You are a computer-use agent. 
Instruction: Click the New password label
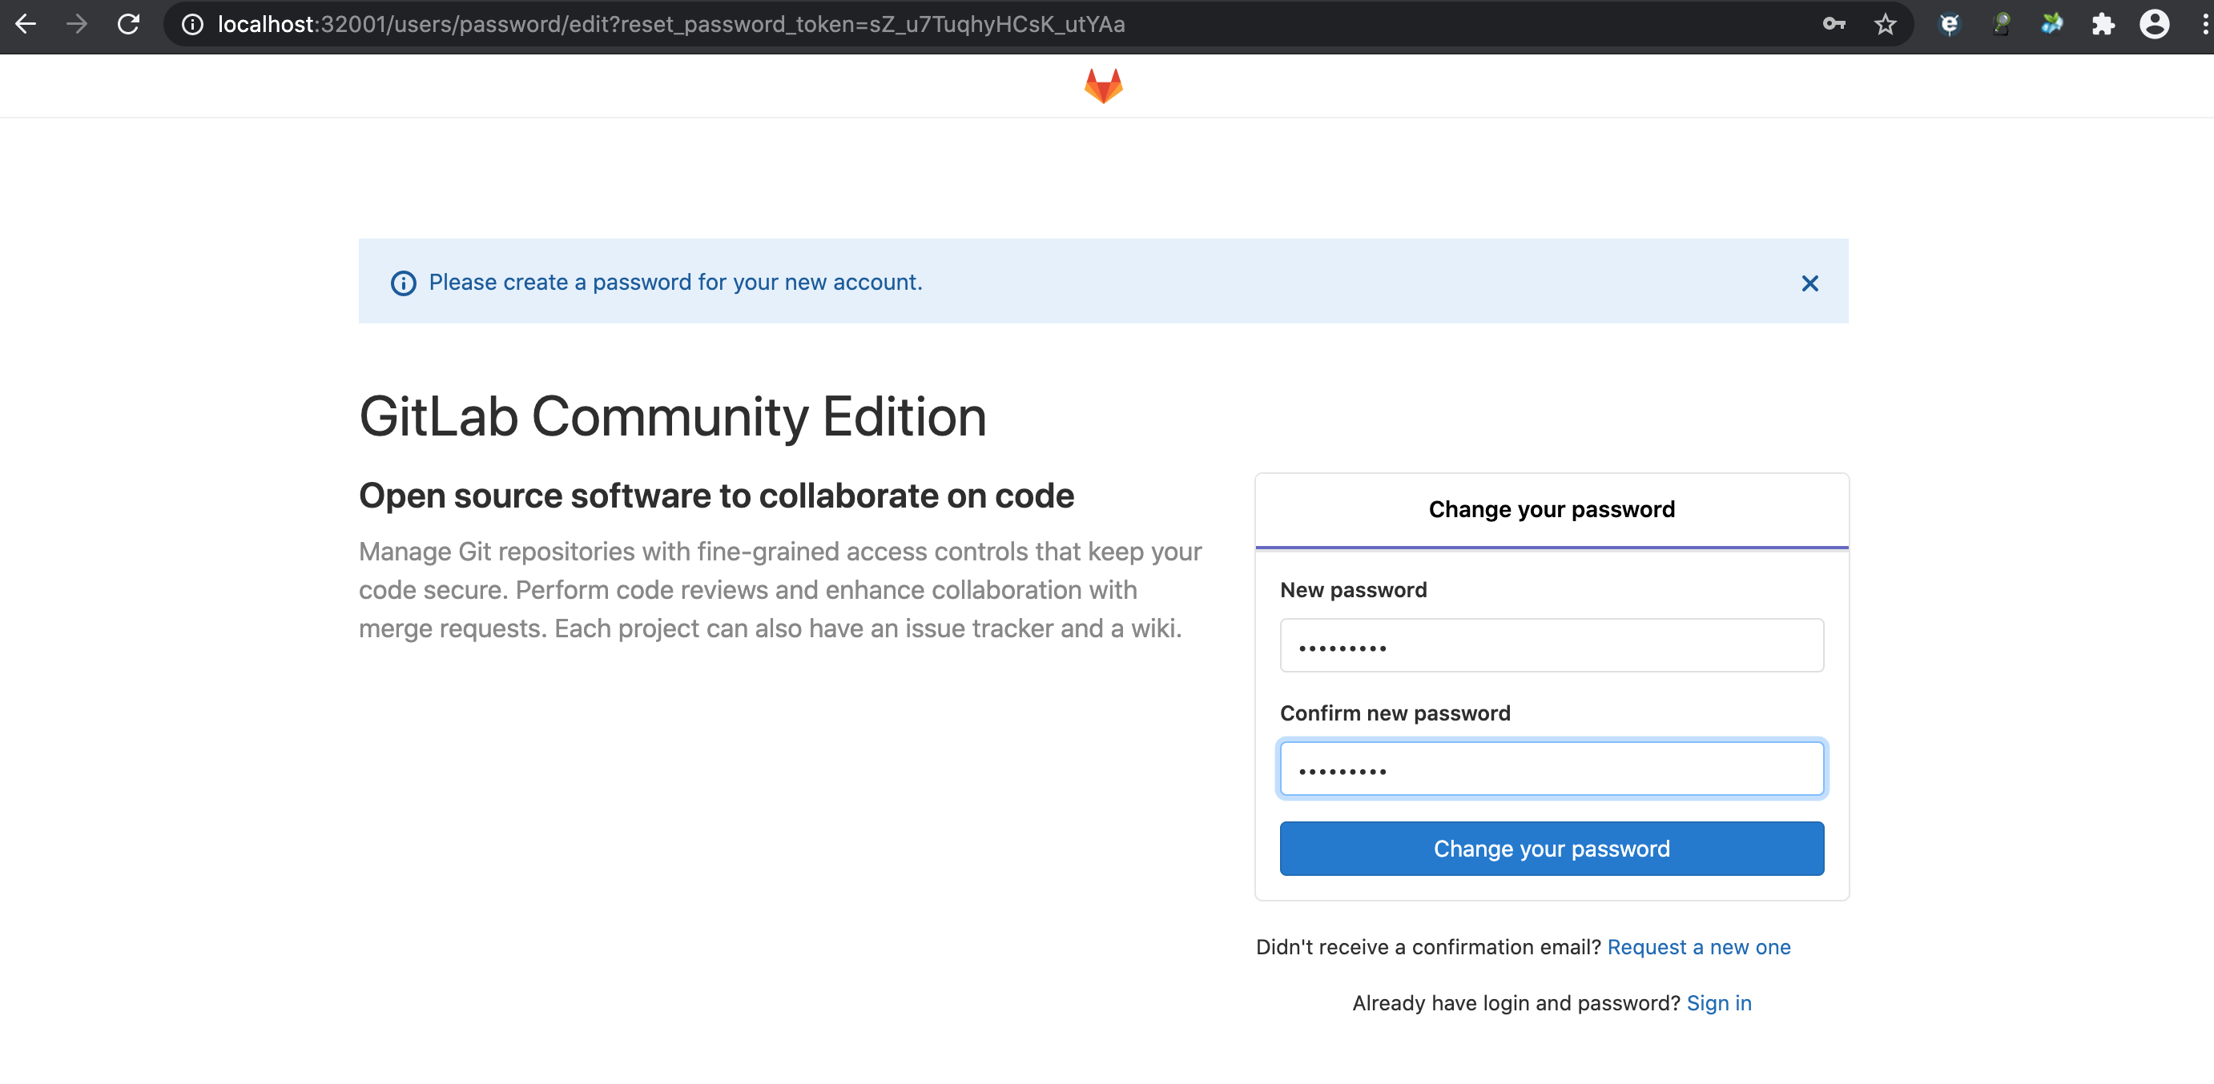[1353, 589]
